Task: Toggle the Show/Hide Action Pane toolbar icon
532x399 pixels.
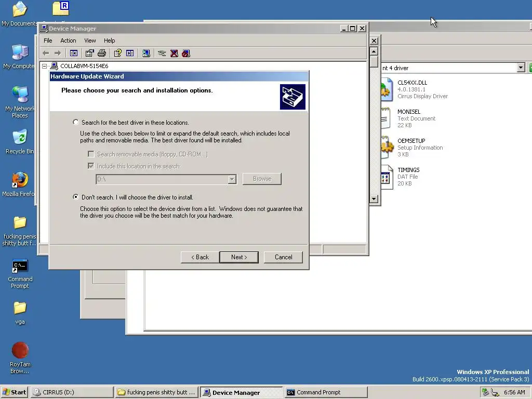Action: tap(130, 54)
